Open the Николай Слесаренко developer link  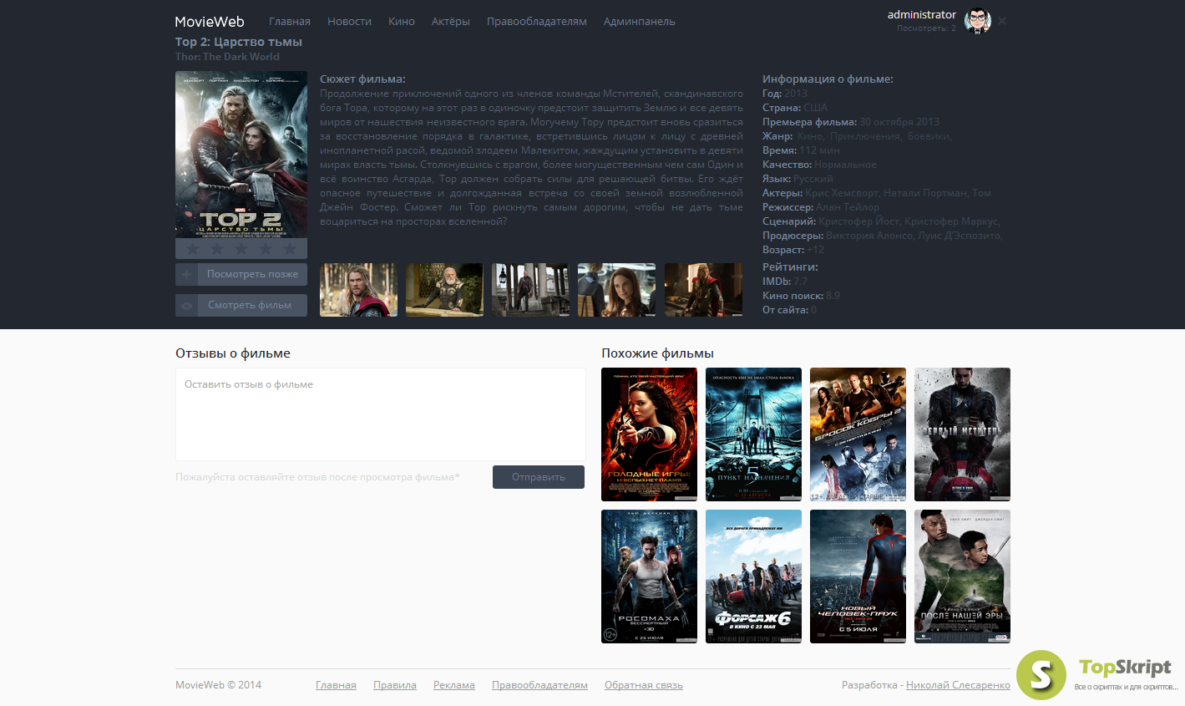(x=958, y=685)
